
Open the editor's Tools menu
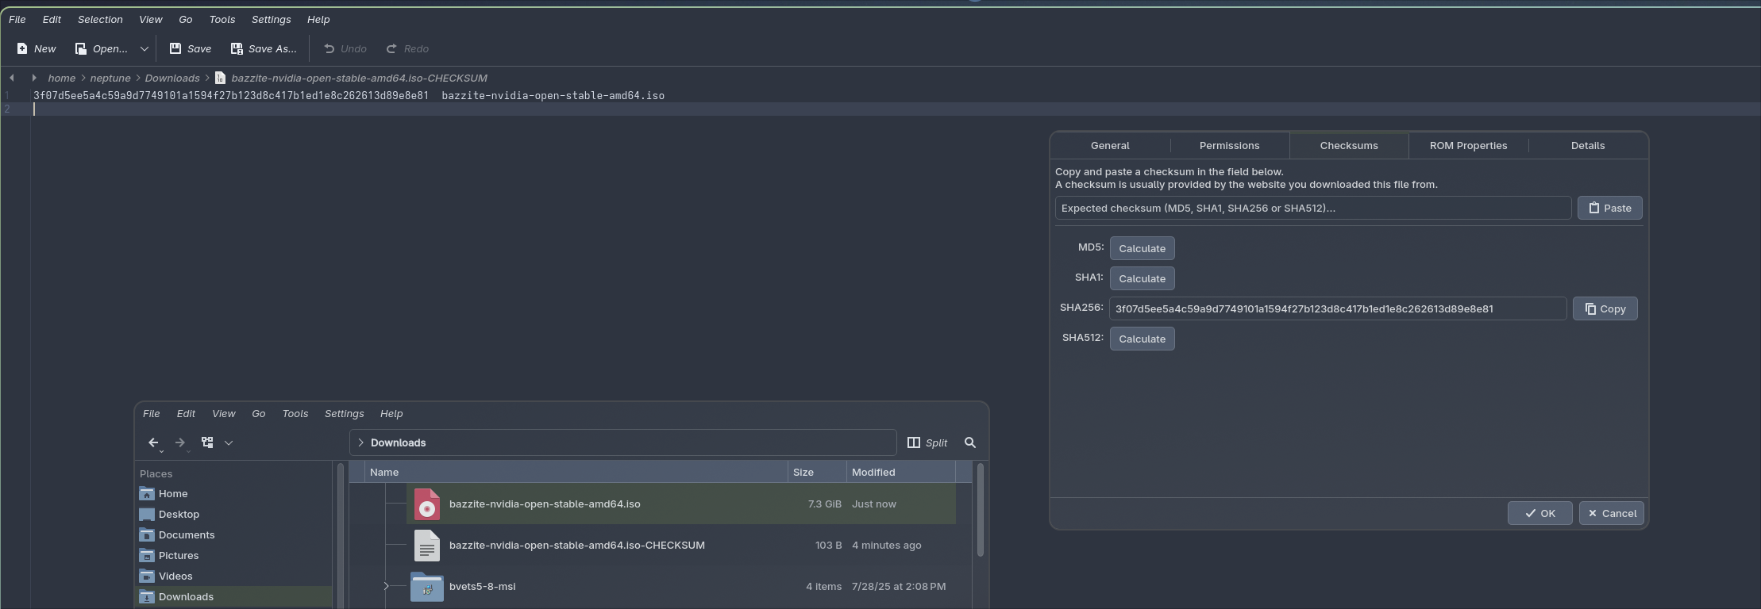click(222, 19)
